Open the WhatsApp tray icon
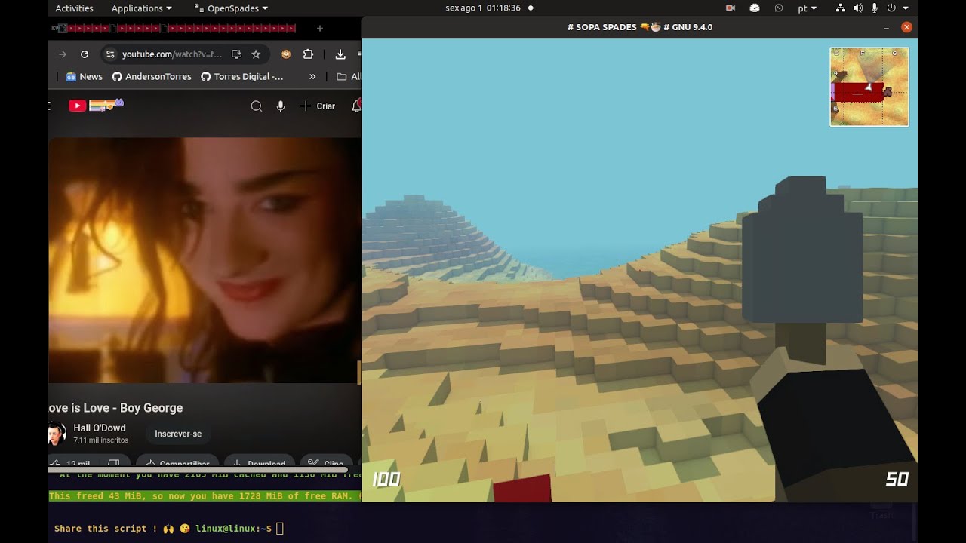The height and width of the screenshot is (543, 966). (x=779, y=8)
